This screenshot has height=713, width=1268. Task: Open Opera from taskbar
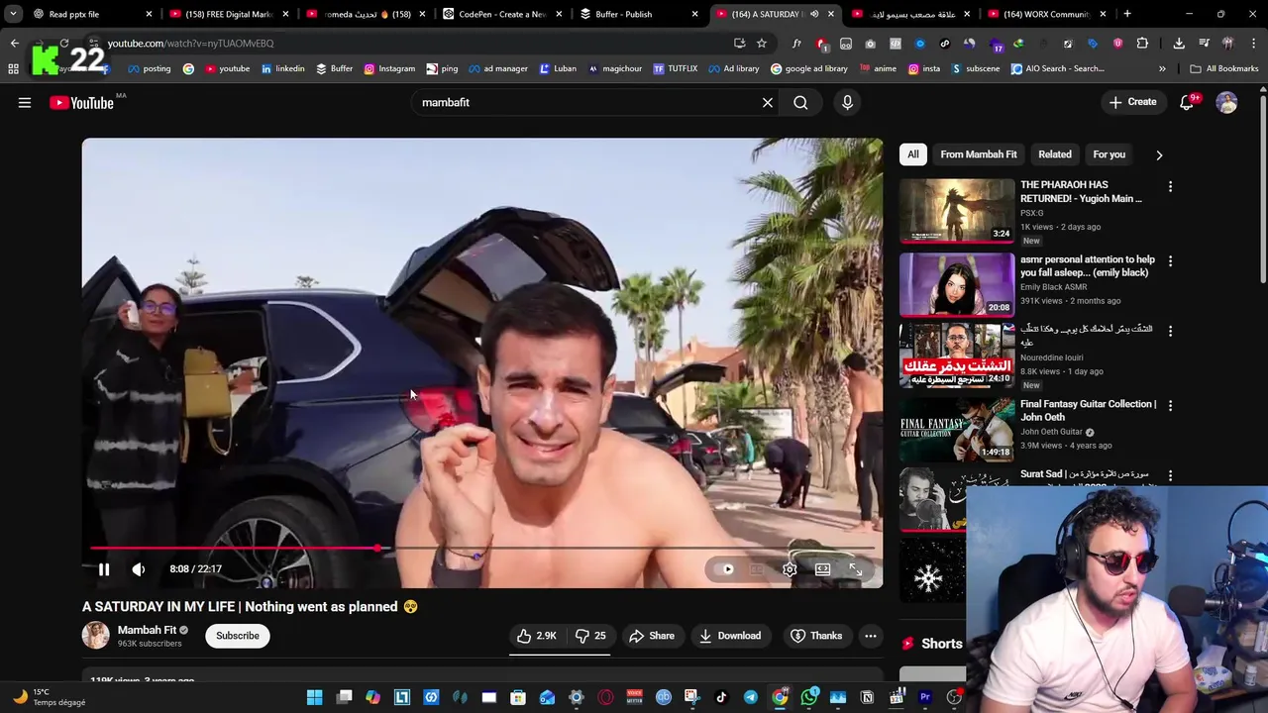[x=605, y=697]
